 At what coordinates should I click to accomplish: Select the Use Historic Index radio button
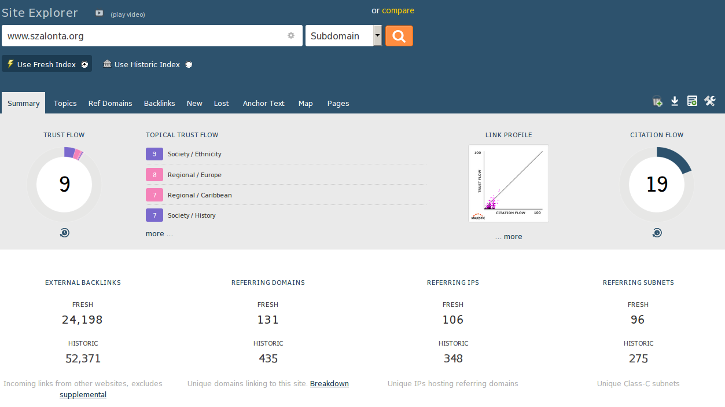[189, 65]
